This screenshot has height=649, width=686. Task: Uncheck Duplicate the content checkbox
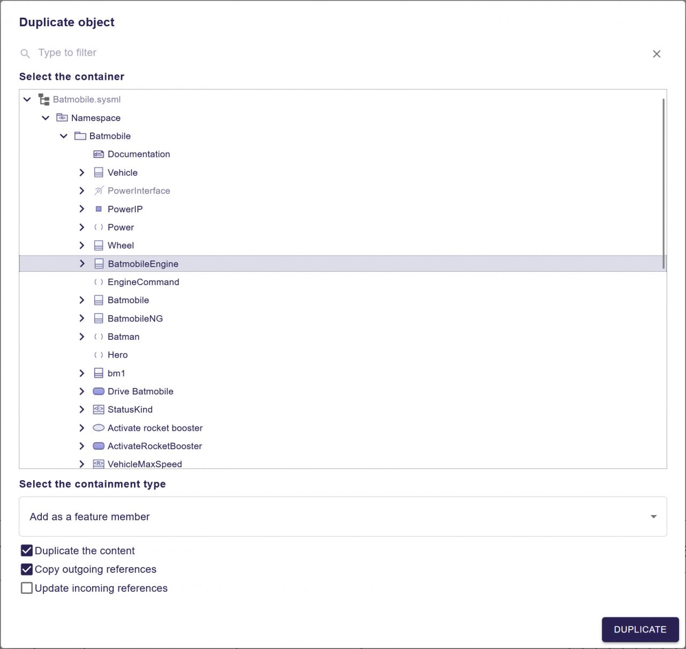tap(27, 551)
